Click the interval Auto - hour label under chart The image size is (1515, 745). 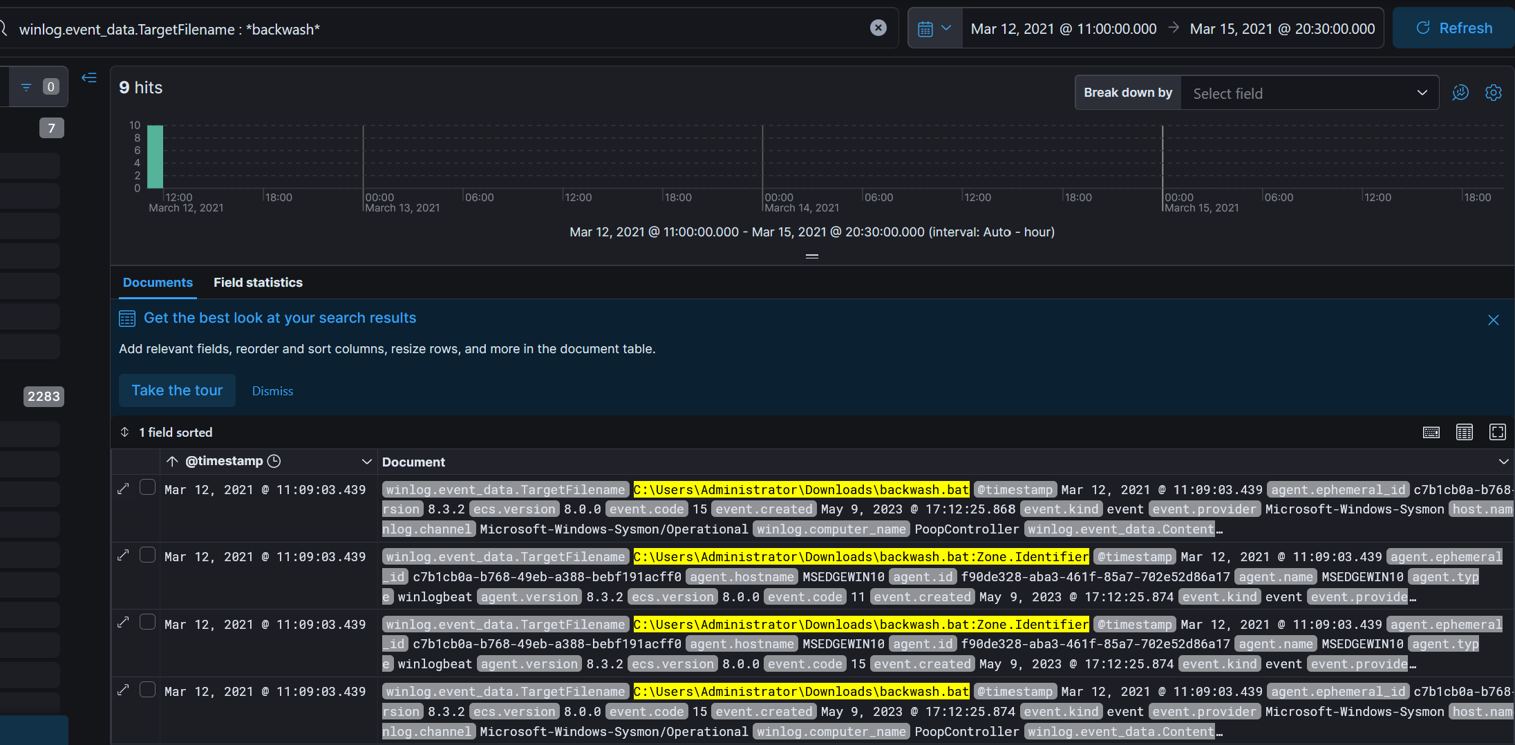[992, 232]
